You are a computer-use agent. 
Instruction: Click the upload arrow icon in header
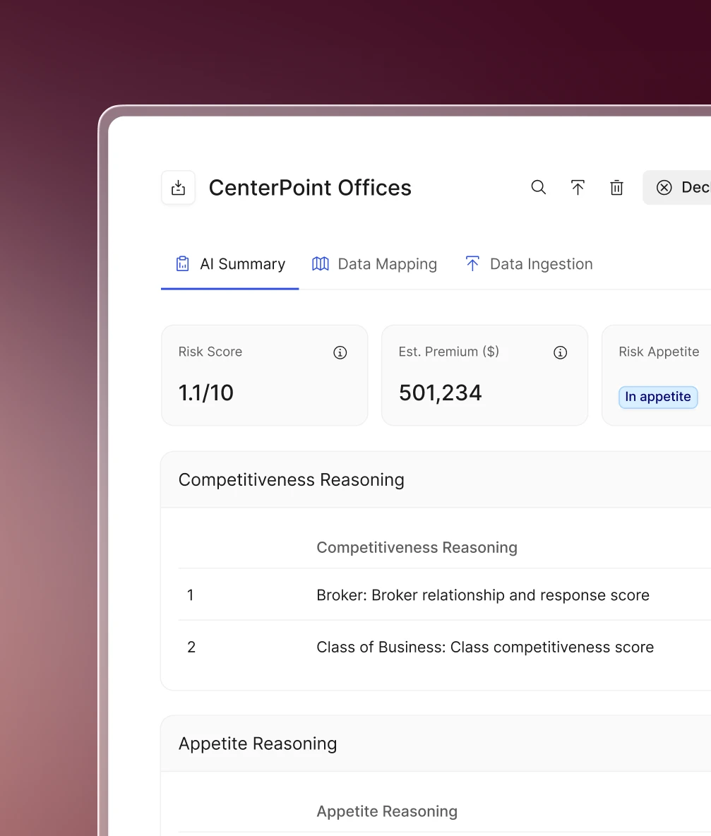pyautogui.click(x=578, y=188)
